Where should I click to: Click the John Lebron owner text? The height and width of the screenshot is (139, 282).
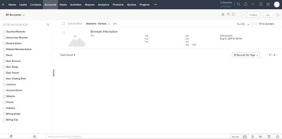pos(226,36)
